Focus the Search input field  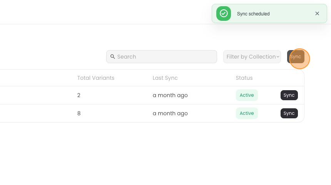[x=165, y=57]
